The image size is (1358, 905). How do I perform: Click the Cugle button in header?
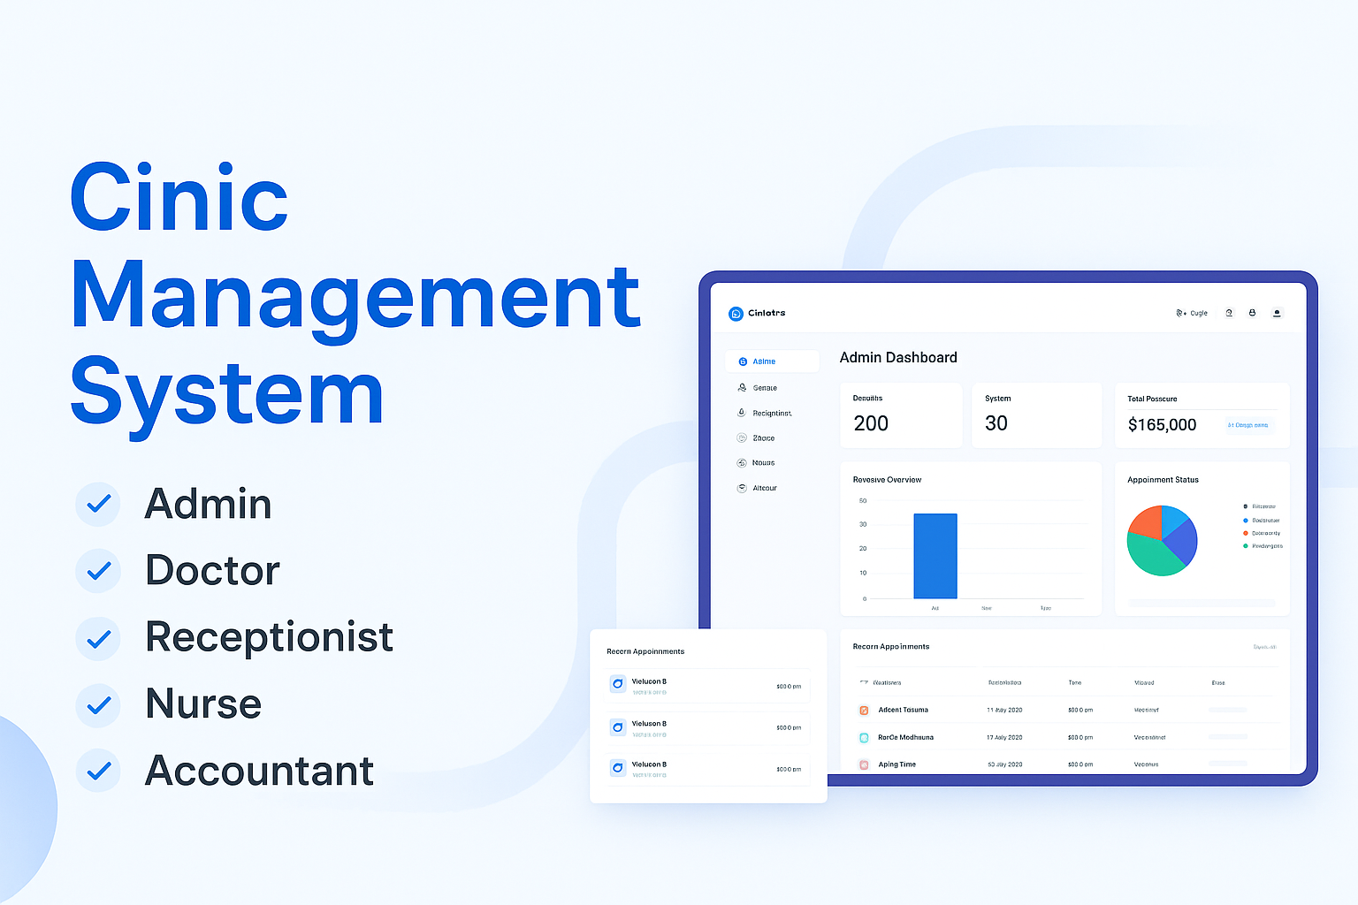(x=1192, y=313)
